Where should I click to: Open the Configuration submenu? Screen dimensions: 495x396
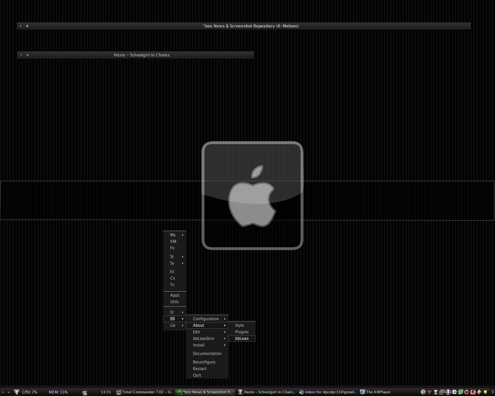click(207, 319)
